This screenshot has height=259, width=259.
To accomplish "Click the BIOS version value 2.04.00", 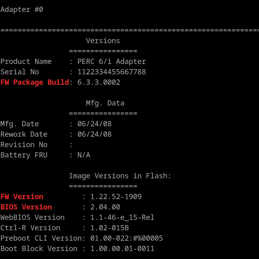I will click(x=105, y=207).
